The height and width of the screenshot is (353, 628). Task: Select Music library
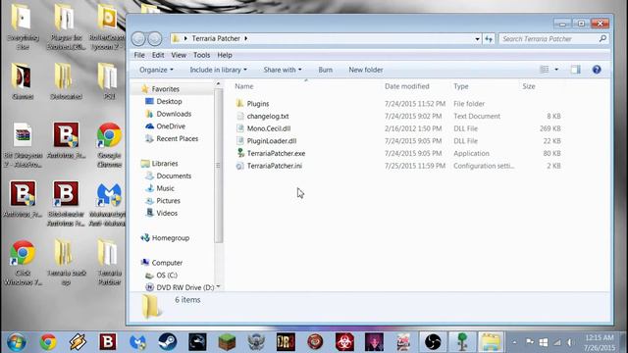[x=165, y=188]
